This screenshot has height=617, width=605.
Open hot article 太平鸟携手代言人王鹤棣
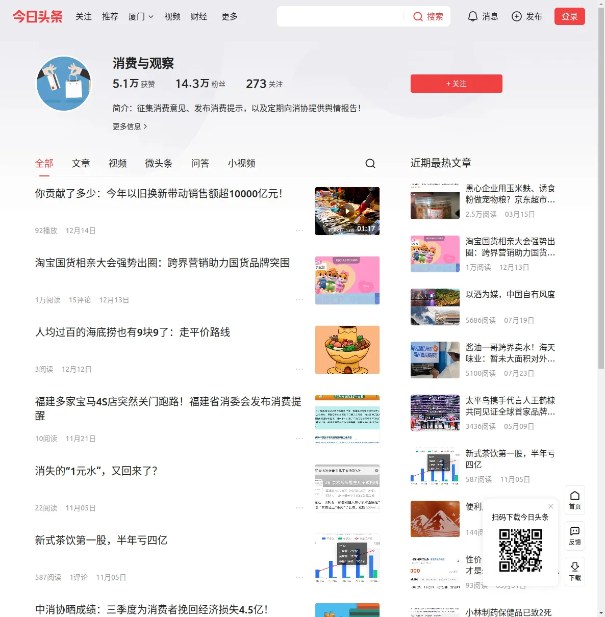click(511, 406)
